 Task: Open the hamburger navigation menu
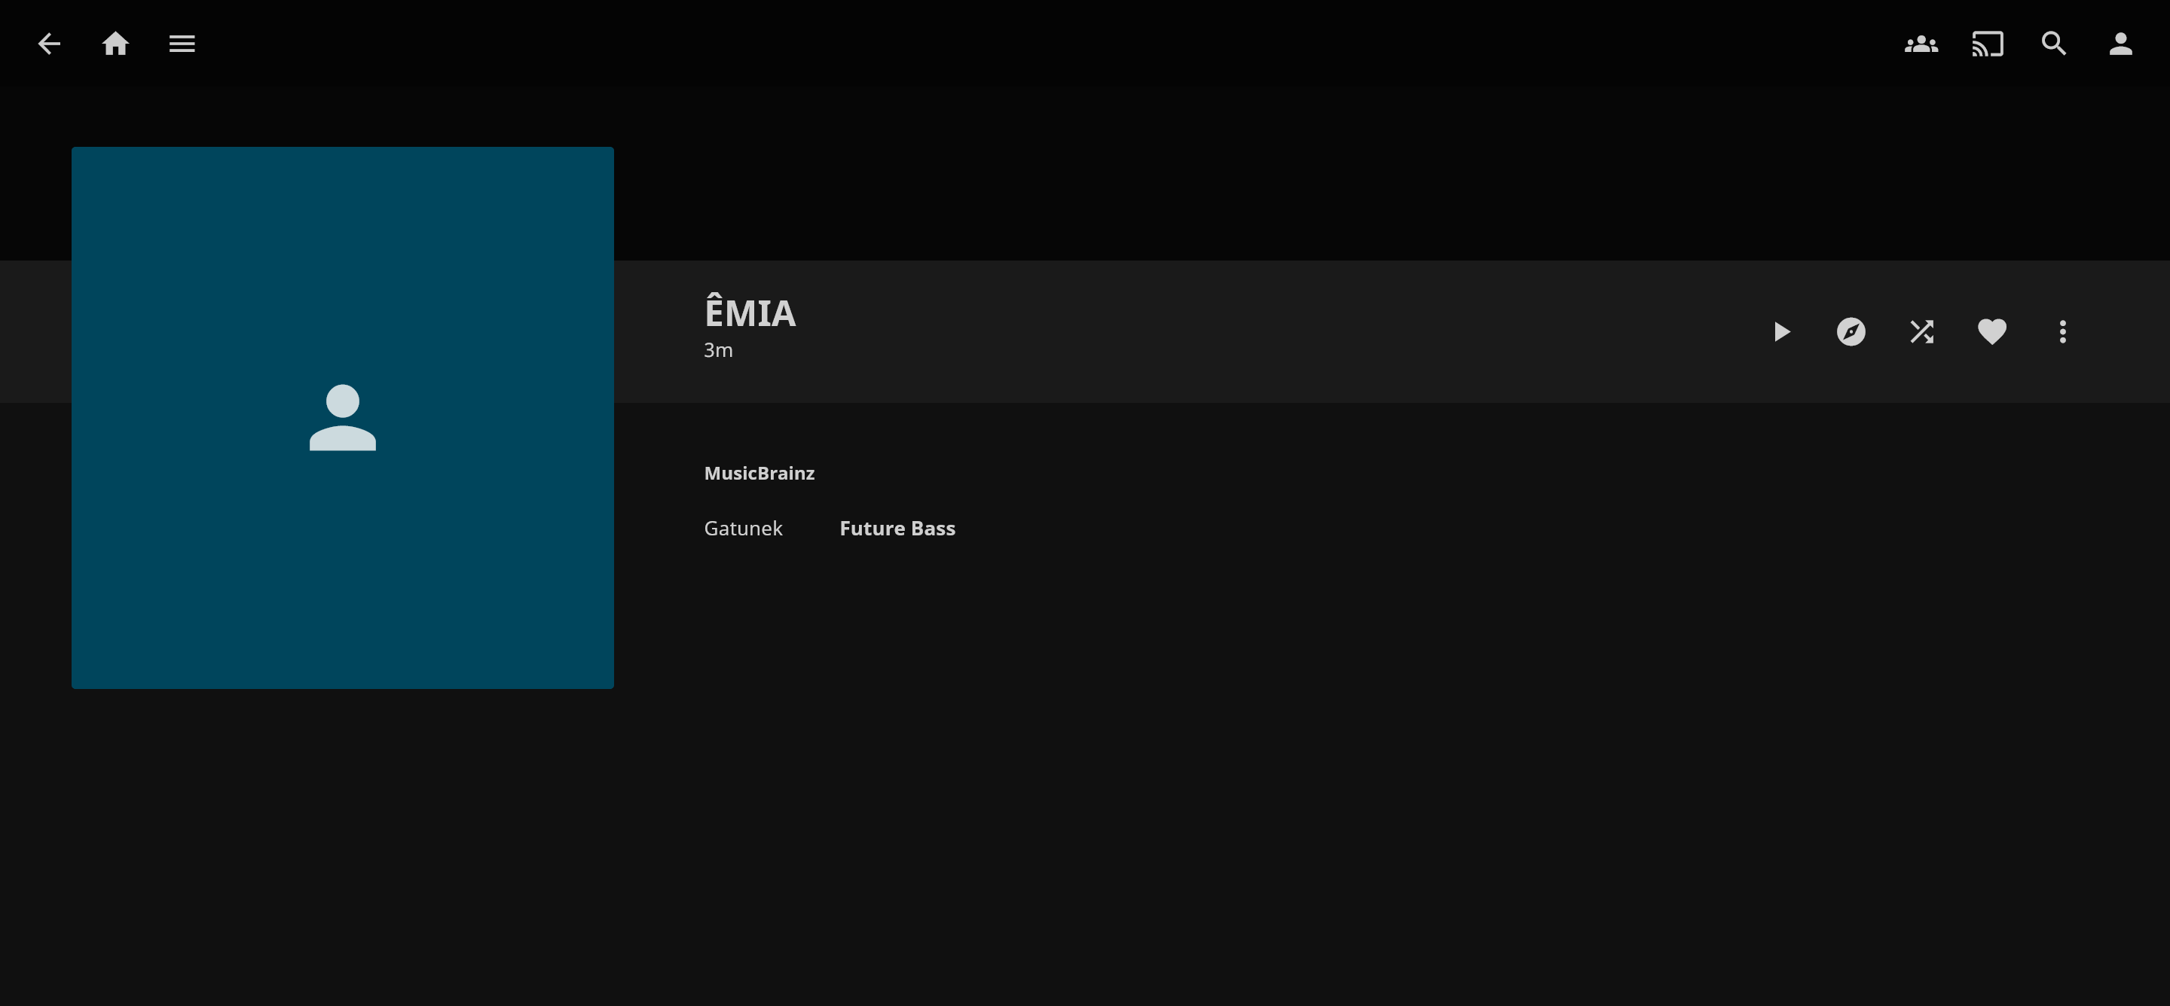[182, 44]
